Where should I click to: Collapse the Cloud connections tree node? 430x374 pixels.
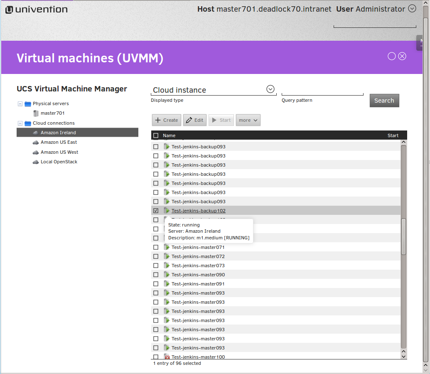pyautogui.click(x=20, y=123)
